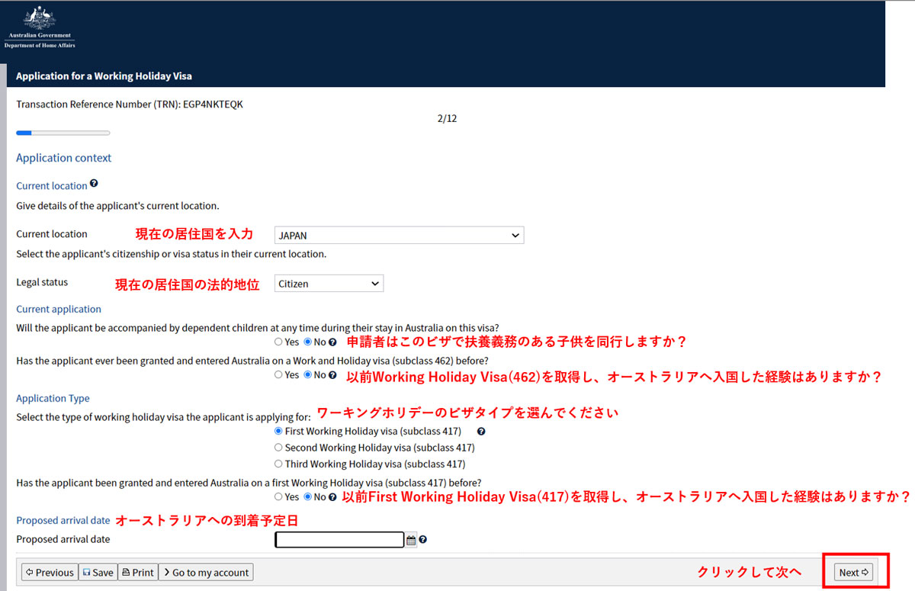Click the Print button
This screenshot has width=915, height=591.
[138, 572]
